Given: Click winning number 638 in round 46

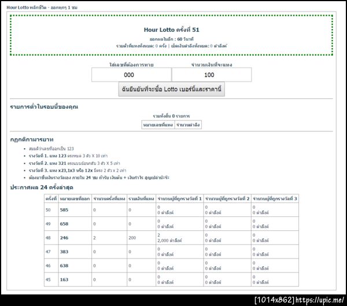Looking at the screenshot, I should 64,266.
